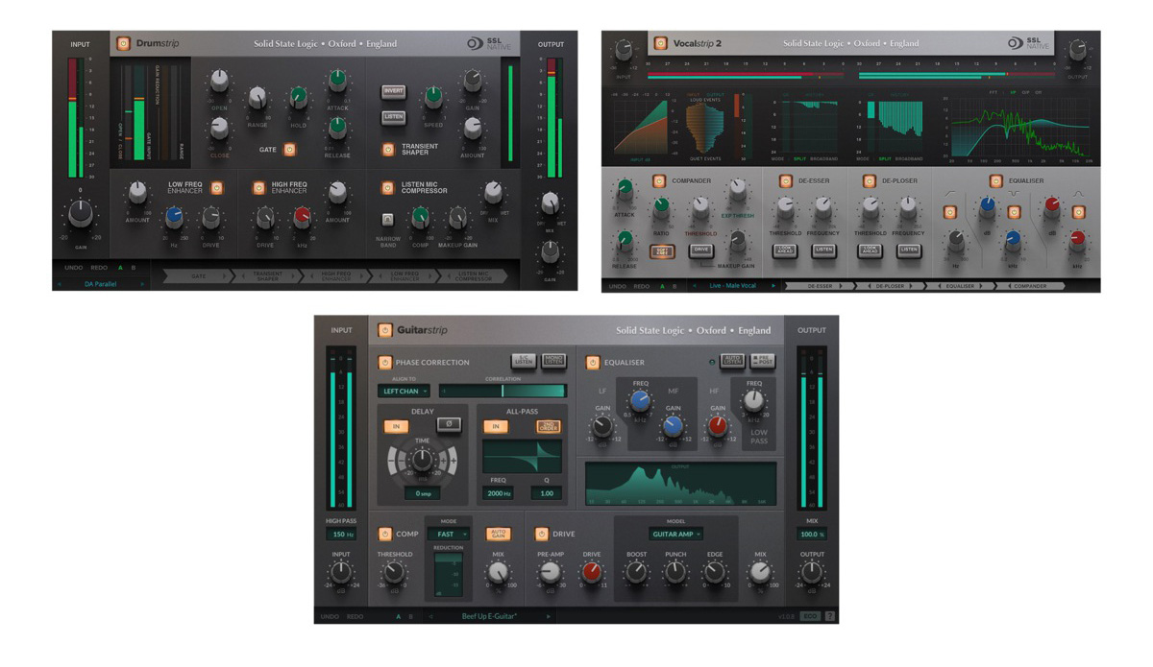The width and height of the screenshot is (1153, 667).
Task: Toggle Auto Gain in Guitarstrip Comp
Action: [498, 534]
